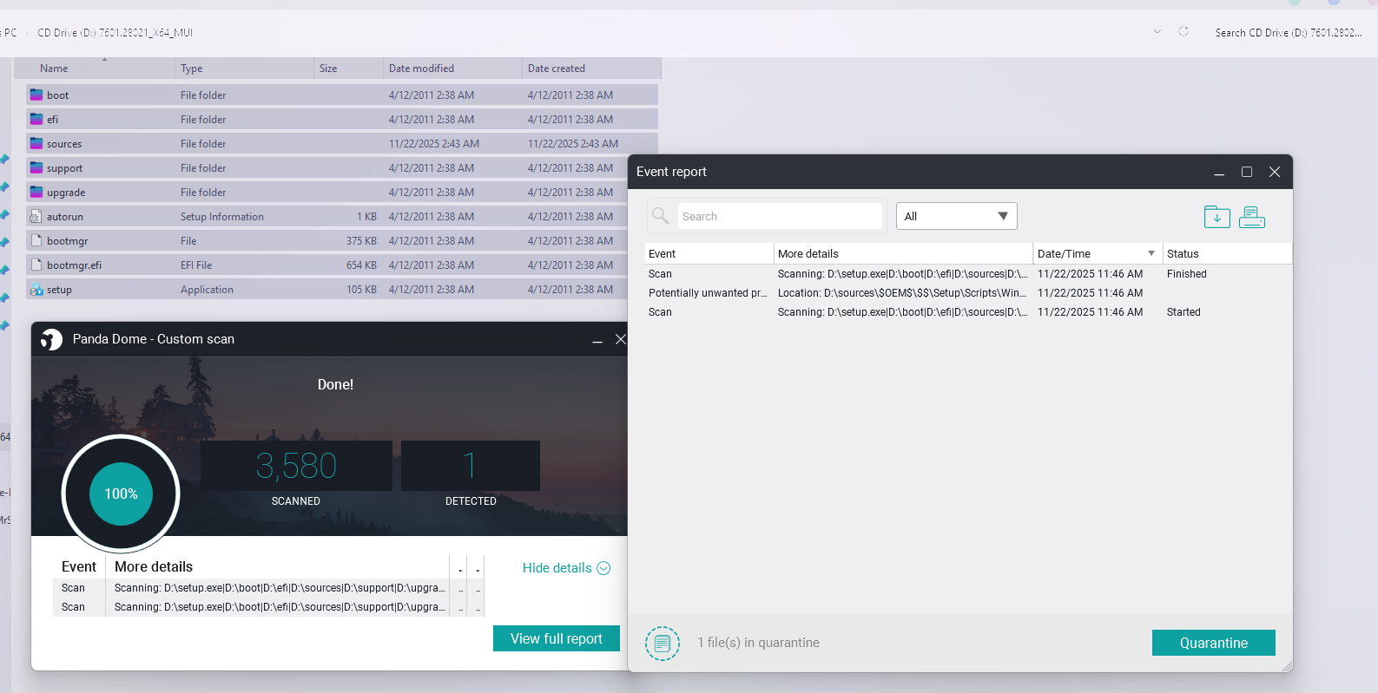Viewport: 1378px width, 693px height.
Task: Click the Started status cell
Action: 1183,311
